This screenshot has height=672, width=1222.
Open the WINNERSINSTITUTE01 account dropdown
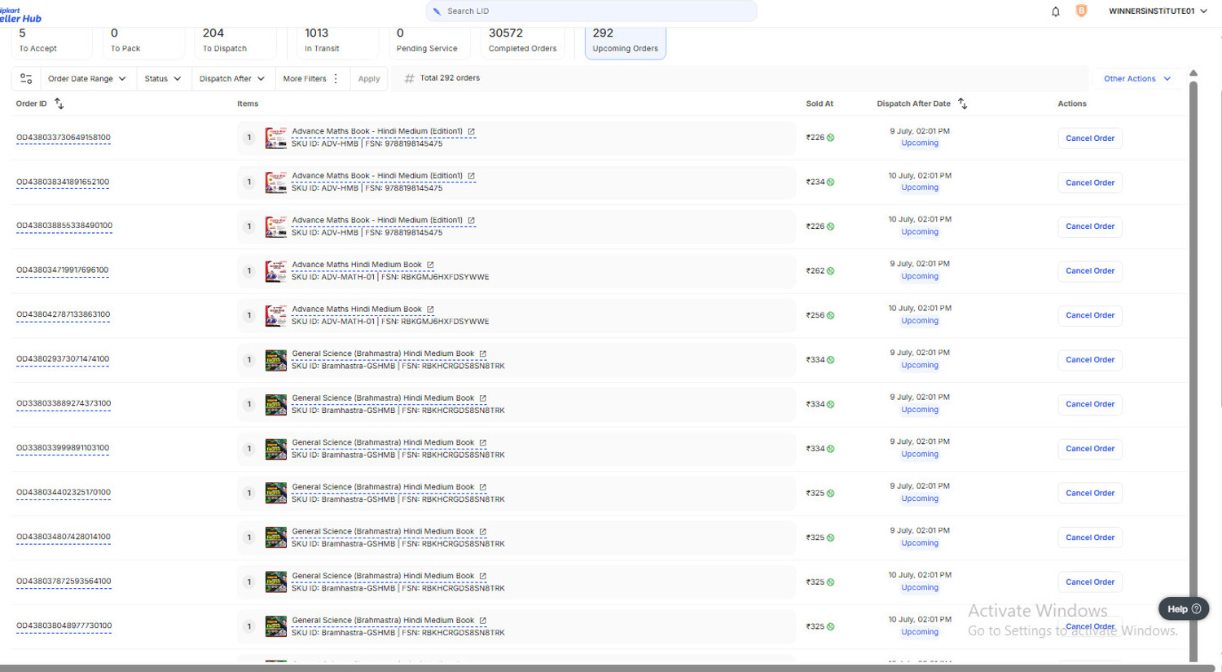click(x=1158, y=11)
